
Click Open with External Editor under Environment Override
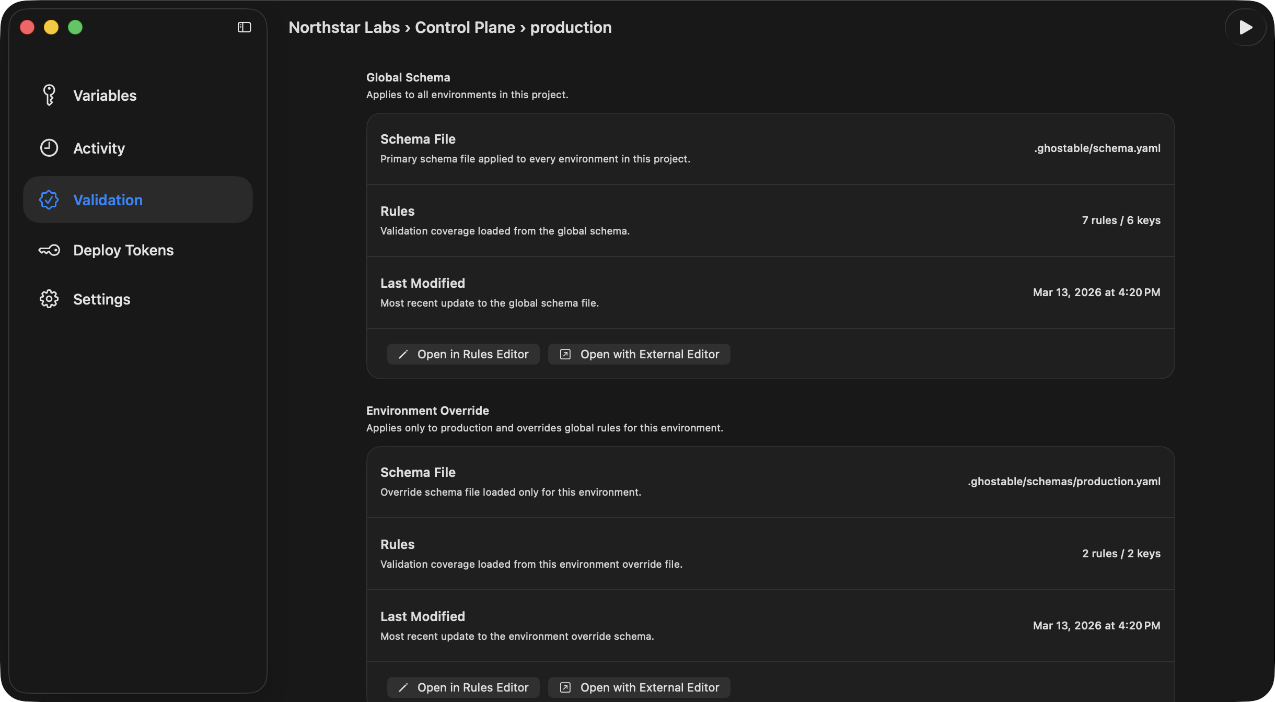click(639, 687)
